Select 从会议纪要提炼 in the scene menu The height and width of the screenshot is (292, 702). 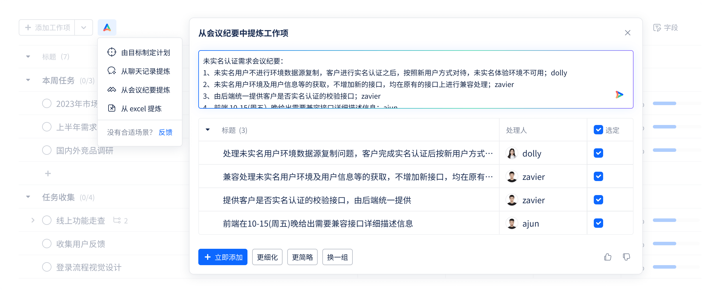pos(145,90)
